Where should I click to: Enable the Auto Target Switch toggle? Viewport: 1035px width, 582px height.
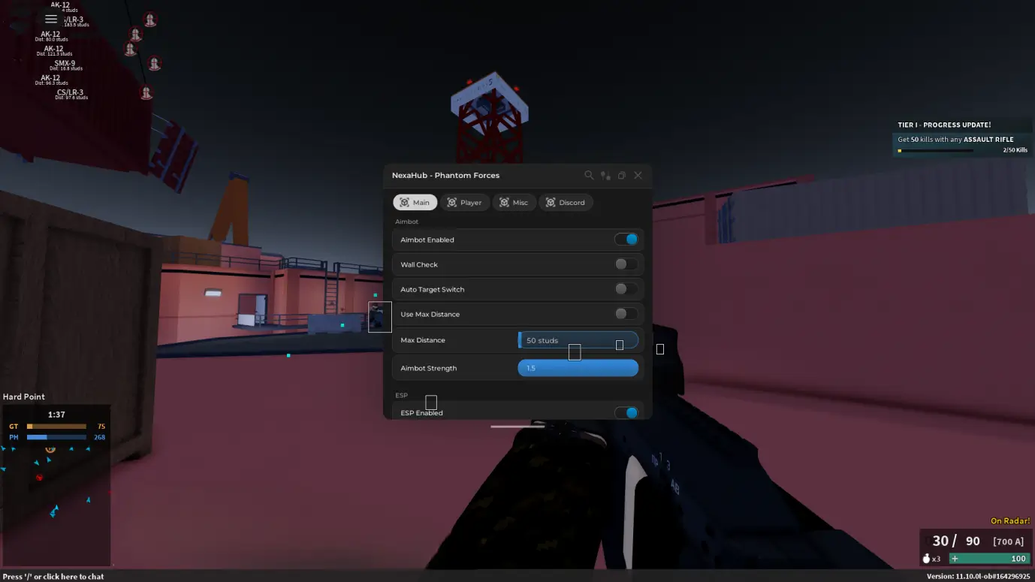(x=626, y=289)
